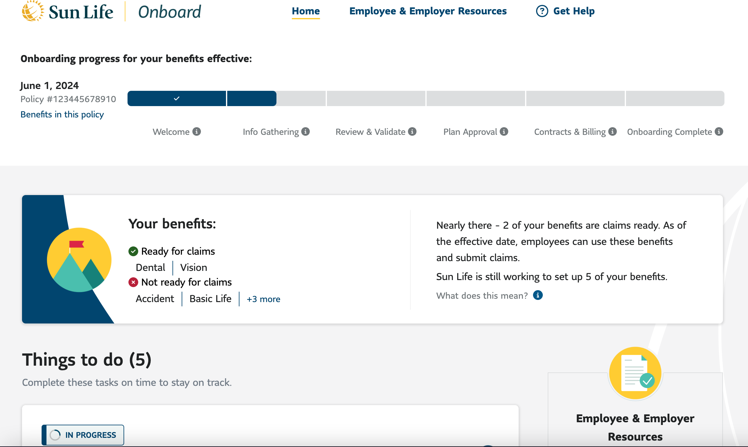
Task: Click the Onboarding Complete info icon
Action: [719, 132]
